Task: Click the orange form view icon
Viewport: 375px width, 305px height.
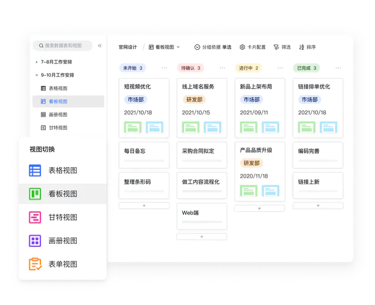Action: (35, 265)
